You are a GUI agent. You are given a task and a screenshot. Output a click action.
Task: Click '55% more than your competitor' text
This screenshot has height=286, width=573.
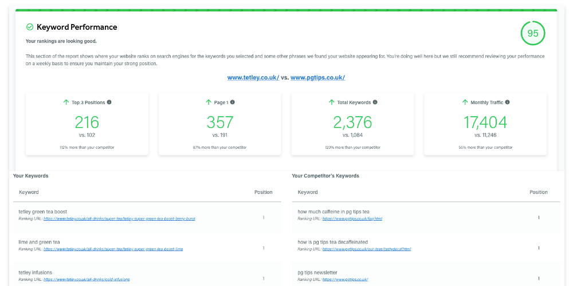[x=485, y=148]
